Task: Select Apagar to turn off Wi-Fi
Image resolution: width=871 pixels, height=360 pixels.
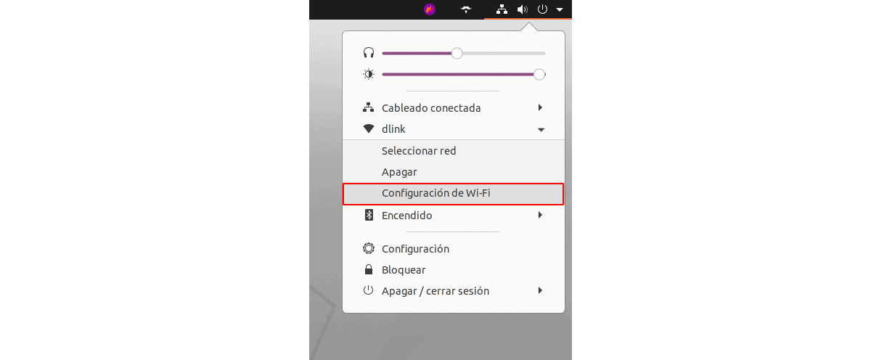Action: (x=454, y=173)
